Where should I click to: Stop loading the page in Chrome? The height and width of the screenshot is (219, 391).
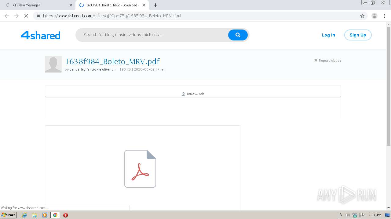tap(26, 16)
